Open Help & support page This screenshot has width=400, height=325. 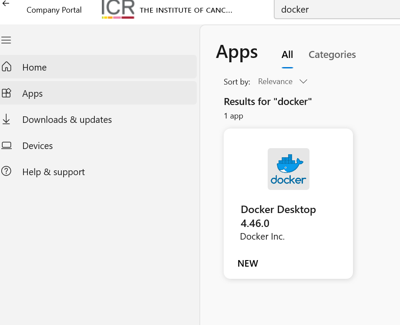tap(98, 172)
